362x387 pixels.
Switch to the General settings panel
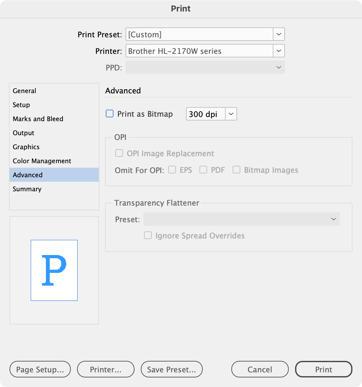tap(24, 91)
